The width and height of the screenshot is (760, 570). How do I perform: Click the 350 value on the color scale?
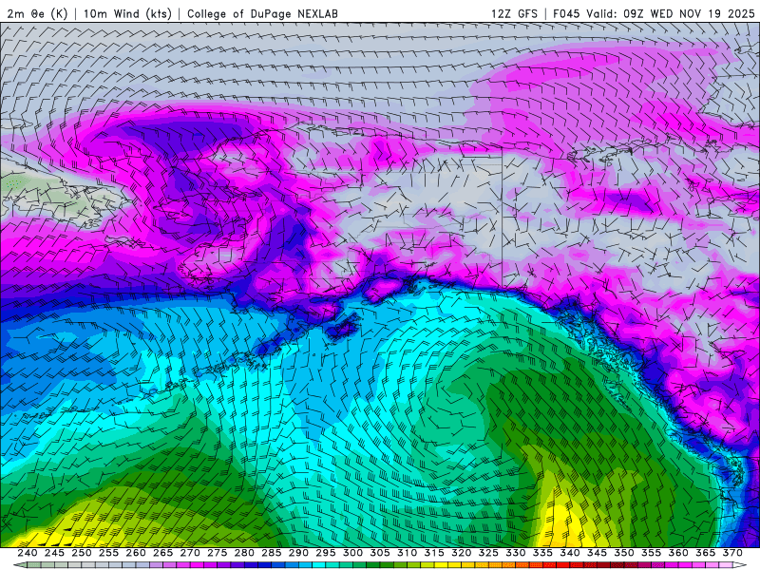624,553
